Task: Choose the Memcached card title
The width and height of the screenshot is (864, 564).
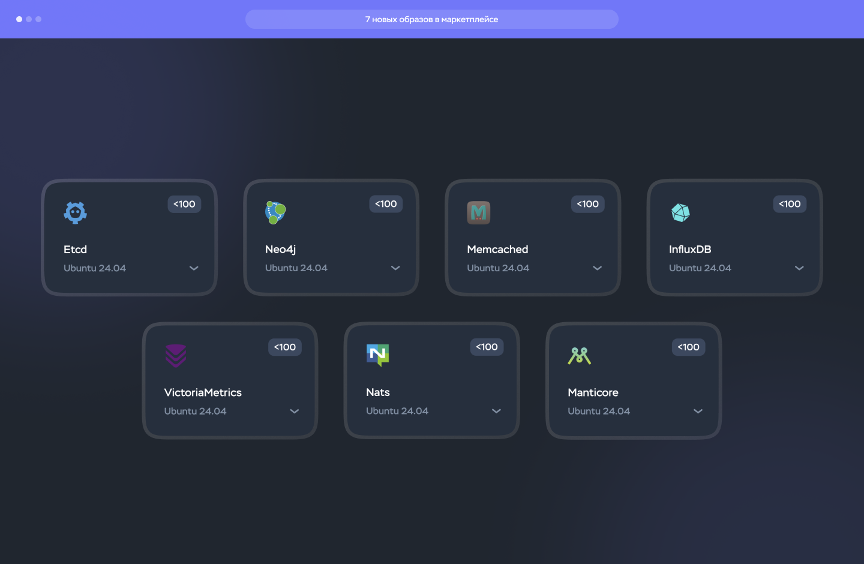Action: [x=498, y=250]
